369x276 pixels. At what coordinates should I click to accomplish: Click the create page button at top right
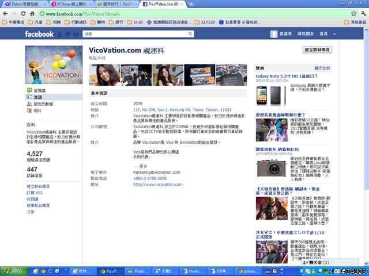pyautogui.click(x=317, y=49)
